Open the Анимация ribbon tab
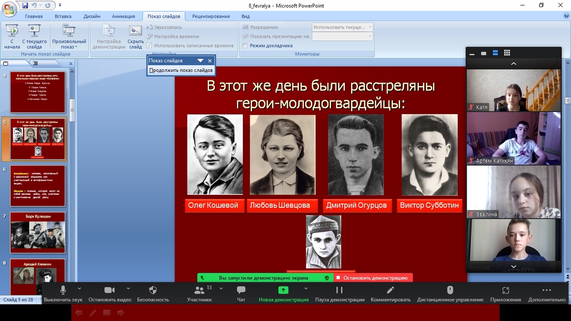 click(x=124, y=16)
